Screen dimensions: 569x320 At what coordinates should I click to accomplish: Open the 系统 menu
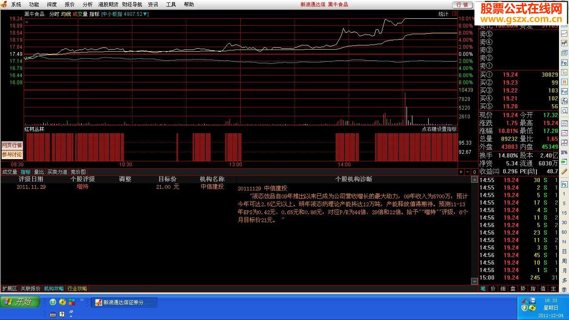[16, 5]
